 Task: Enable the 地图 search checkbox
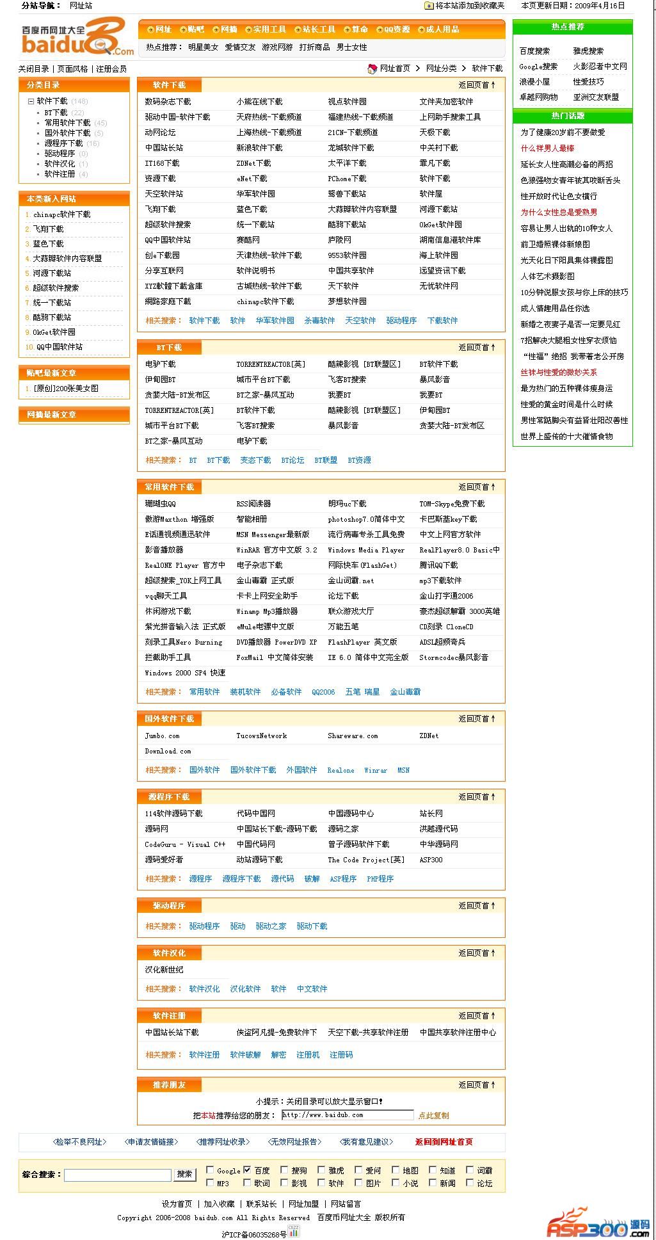click(x=396, y=1170)
